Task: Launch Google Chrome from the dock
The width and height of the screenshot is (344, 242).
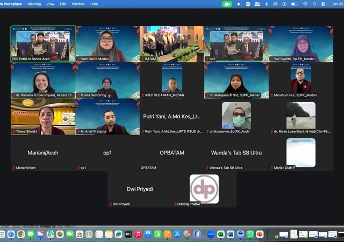Action: click(21, 234)
